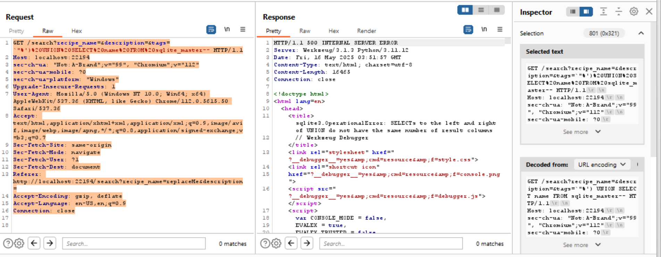
Task: Open Request tab Pretty view
Action: tap(16, 31)
